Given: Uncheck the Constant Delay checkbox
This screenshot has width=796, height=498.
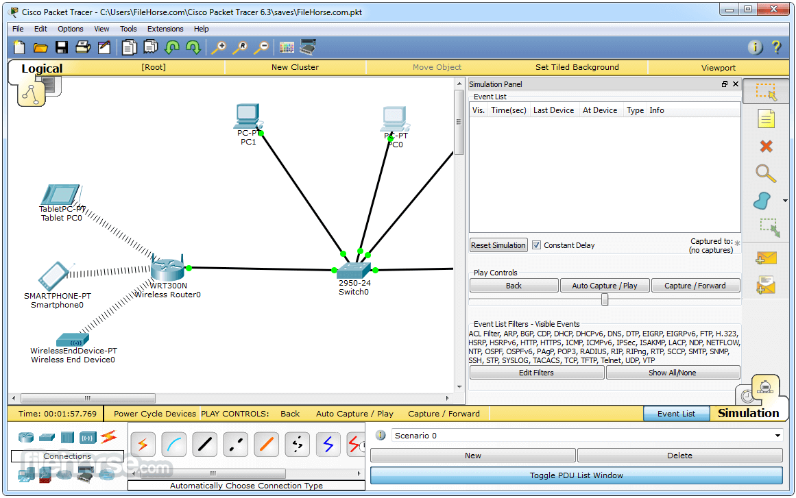Looking at the screenshot, I should (537, 245).
